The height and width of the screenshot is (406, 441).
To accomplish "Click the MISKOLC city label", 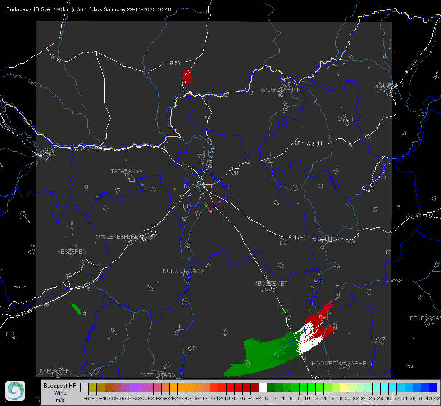I will pyautogui.click(x=391, y=85).
